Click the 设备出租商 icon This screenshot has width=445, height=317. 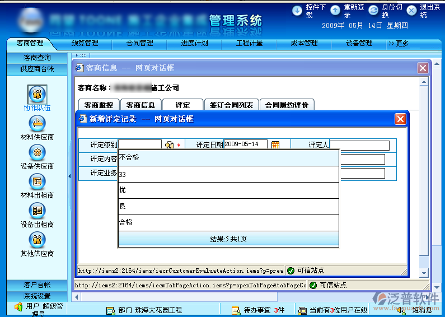tap(37, 211)
